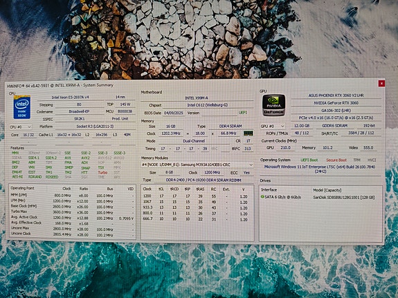
Task: Click the Platform value Socket R3 (LGA2011-3)
Action: 95,127
